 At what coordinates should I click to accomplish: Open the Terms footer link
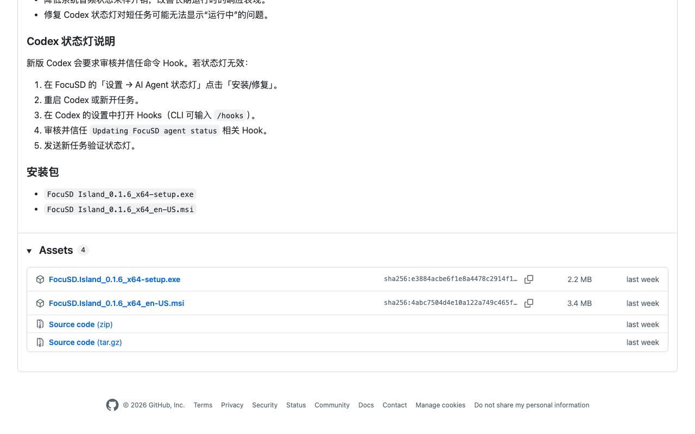point(203,405)
